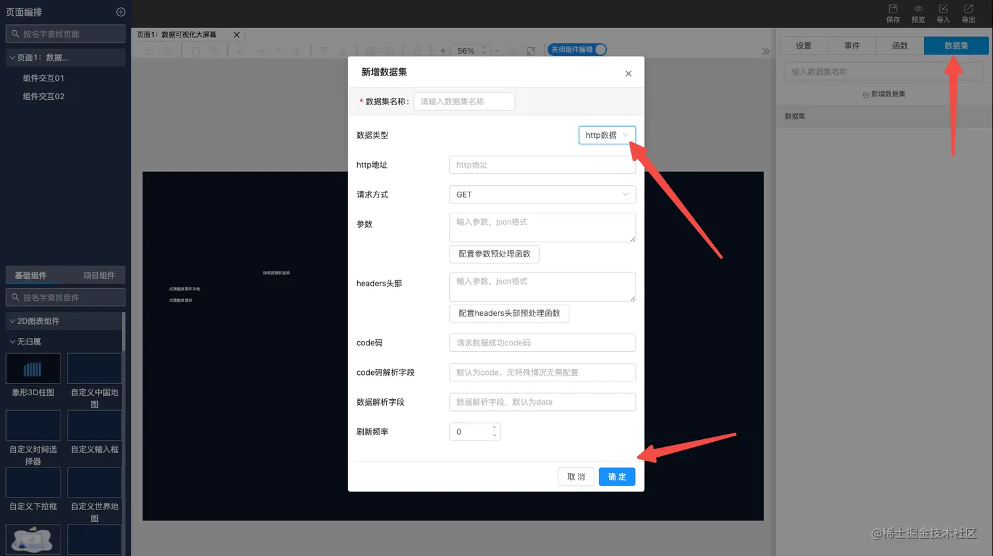This screenshot has height=556, width=993.
Task: Click search icon in page search box
Action: [x=15, y=33]
